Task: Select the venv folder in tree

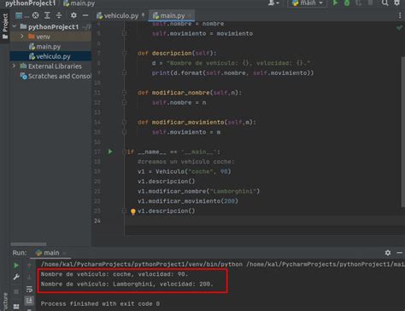Action: pos(43,37)
